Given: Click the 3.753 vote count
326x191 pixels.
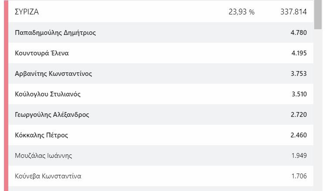Looking at the screenshot, I should (299, 74).
